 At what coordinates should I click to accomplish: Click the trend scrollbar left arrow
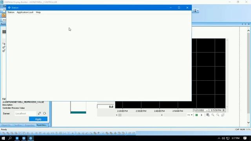click(117, 115)
